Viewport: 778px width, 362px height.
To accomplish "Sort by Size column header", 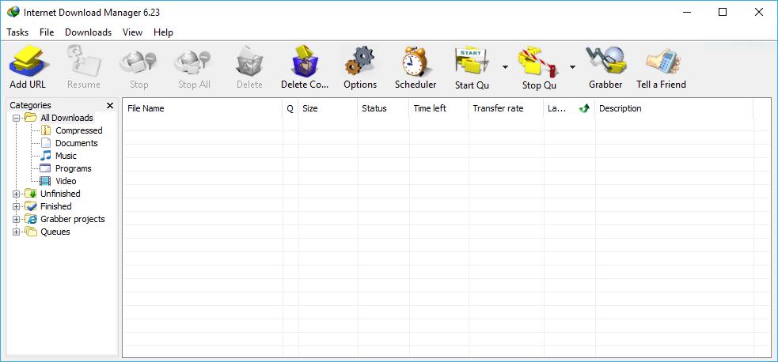I will pyautogui.click(x=328, y=108).
